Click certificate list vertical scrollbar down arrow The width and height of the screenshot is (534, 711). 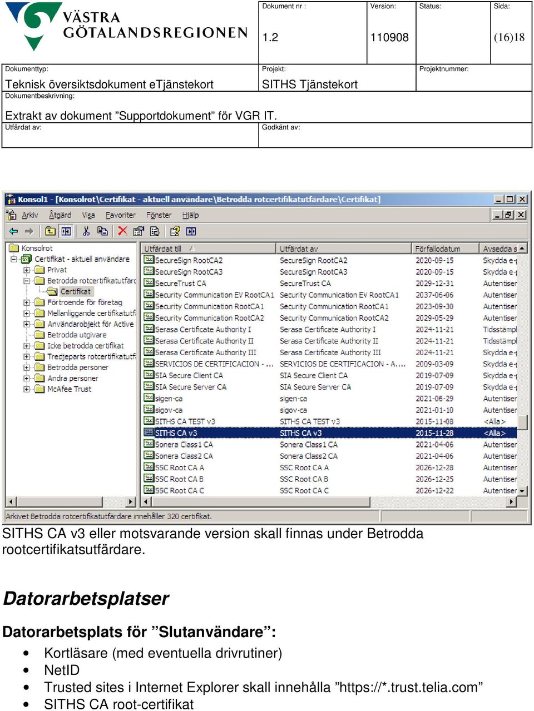tap(522, 491)
